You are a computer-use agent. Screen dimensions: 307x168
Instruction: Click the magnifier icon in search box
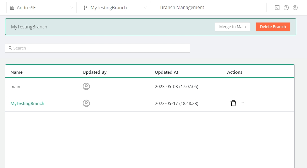[x=10, y=48]
